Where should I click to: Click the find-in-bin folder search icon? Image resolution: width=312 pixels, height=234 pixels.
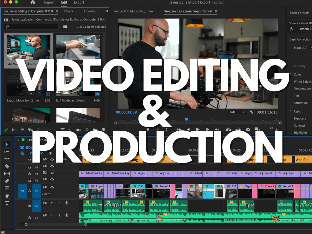coord(65,27)
